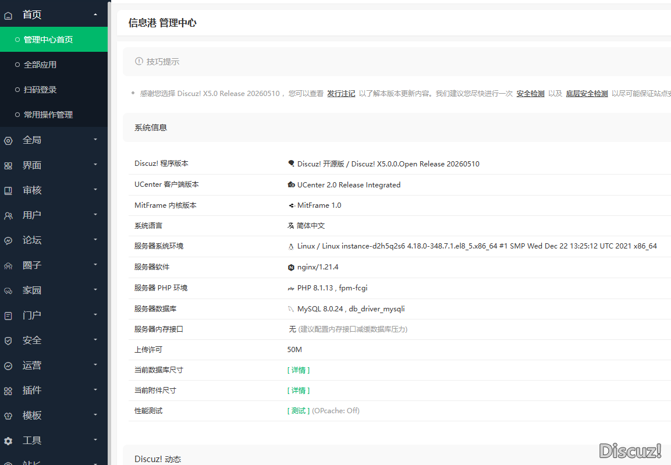Run the 测试 performance link

(299, 411)
